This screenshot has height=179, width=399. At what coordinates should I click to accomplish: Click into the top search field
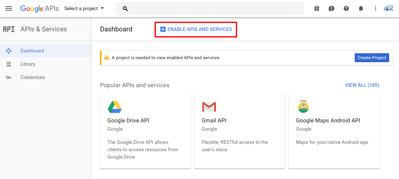pos(214,9)
